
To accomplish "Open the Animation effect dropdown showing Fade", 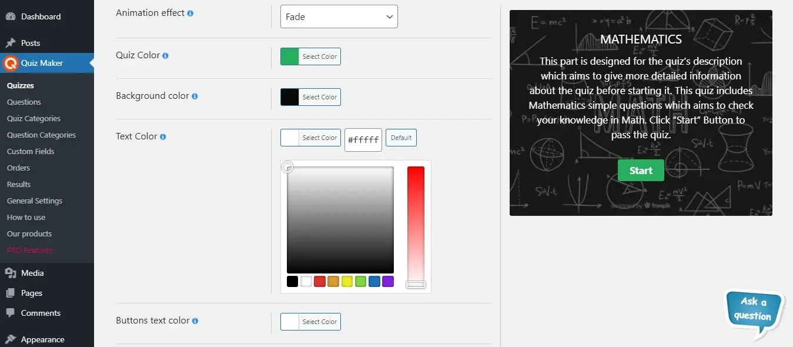I will 339,16.
